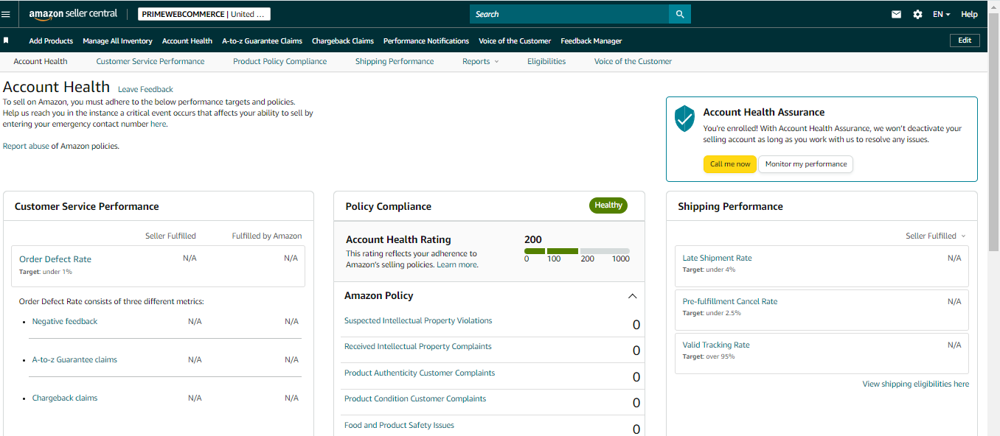
Task: Open the Order Defect Rate link
Action: click(x=55, y=259)
